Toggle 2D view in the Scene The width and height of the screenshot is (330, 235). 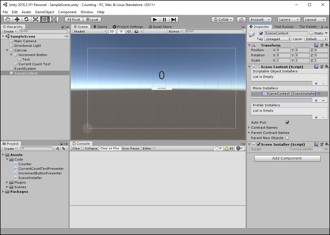click(112, 31)
